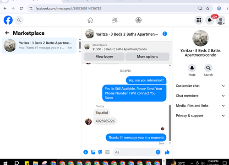Open the Windows Start button

tap(5, 163)
